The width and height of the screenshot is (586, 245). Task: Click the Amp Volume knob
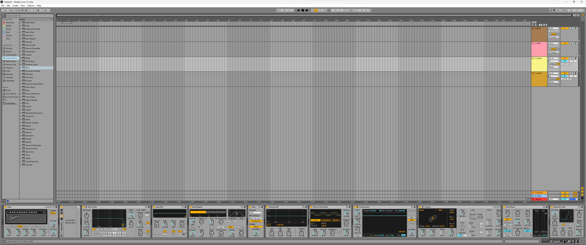tap(53, 224)
